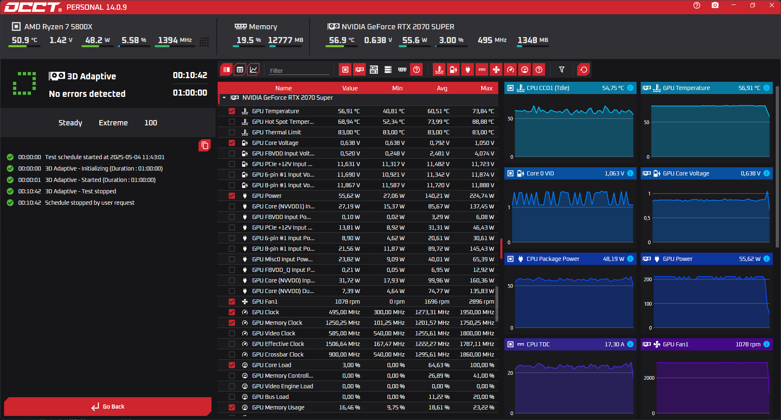Check GPU Bus Load sensor
The width and height of the screenshot is (781, 420).
point(232,397)
